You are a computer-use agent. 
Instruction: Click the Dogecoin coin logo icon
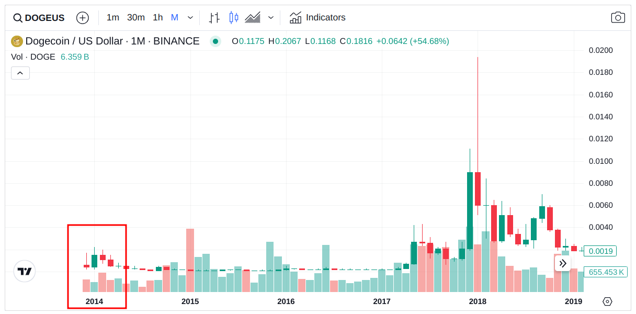tap(17, 41)
